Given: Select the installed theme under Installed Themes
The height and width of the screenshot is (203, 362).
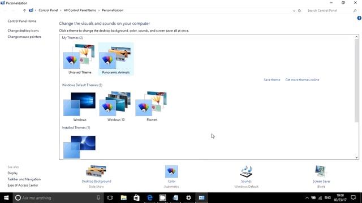Looking at the screenshot, I should (x=80, y=147).
